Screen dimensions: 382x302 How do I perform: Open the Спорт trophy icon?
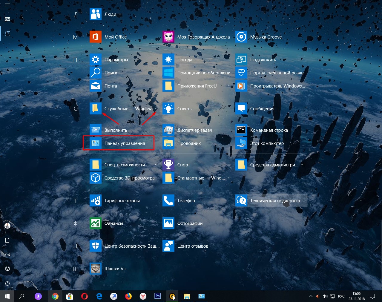(168, 165)
